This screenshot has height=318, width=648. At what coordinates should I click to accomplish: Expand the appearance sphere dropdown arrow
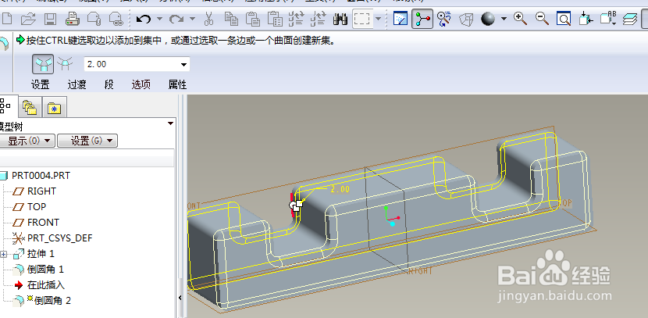pos(504,19)
